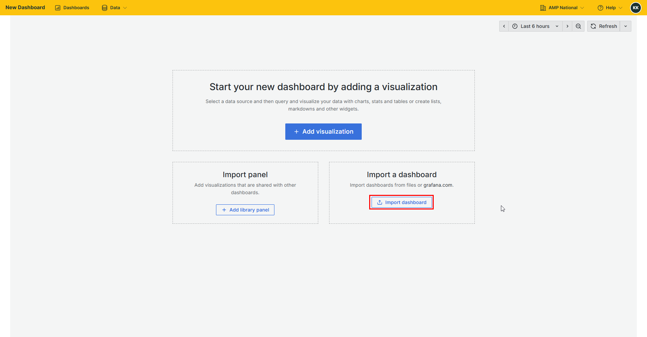Image resolution: width=647 pixels, height=337 pixels.
Task: Click the Help question mark icon
Action: coord(600,8)
